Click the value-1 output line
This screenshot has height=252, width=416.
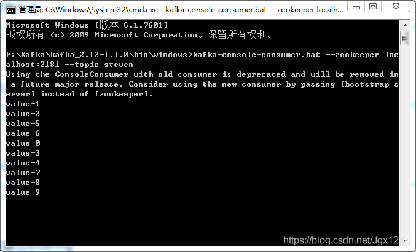coord(23,104)
